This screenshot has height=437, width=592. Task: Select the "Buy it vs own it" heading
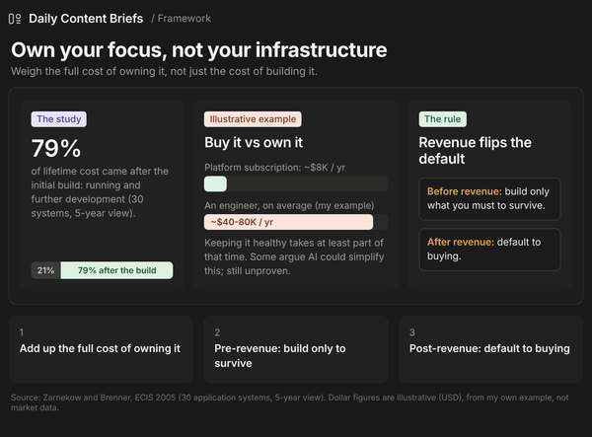click(254, 143)
